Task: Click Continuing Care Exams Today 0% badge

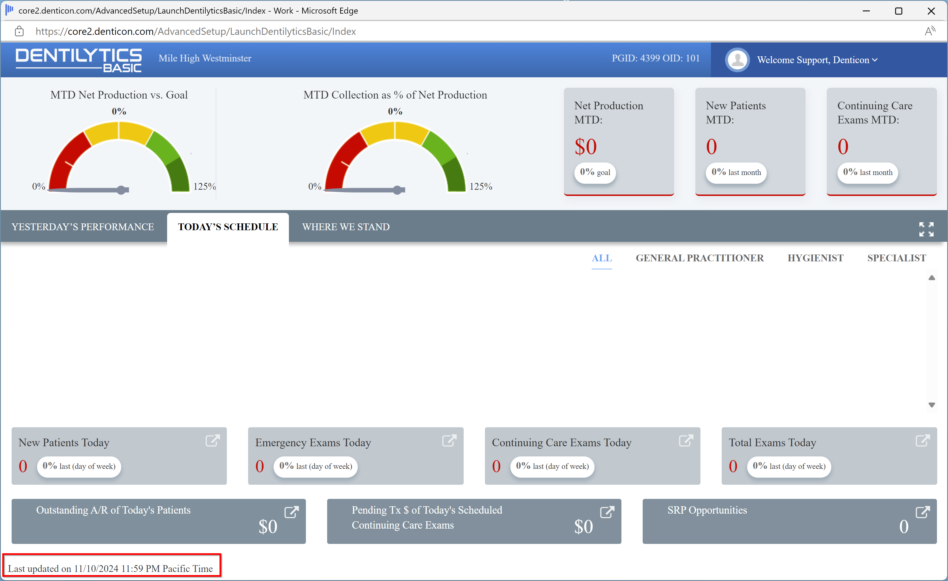Action: [x=552, y=466]
